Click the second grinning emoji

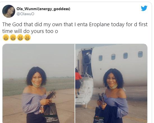pos(13,38)
